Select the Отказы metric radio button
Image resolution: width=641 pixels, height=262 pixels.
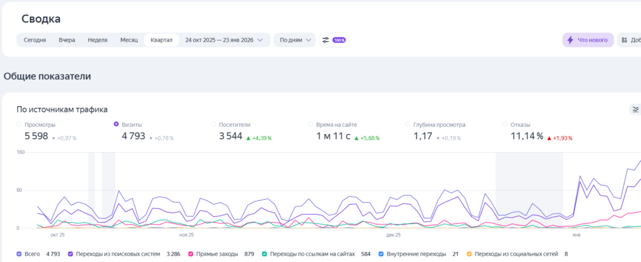click(x=505, y=124)
